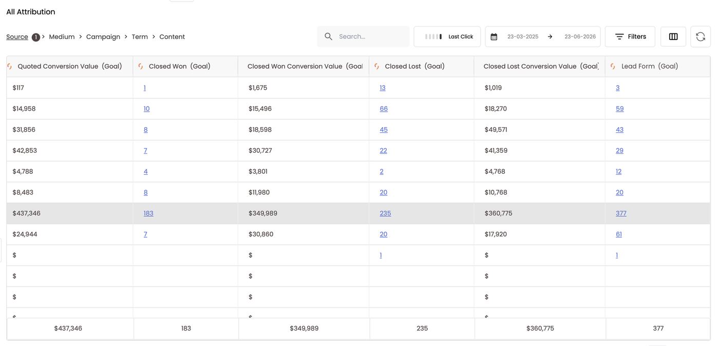Open Closed Won link 4
Screen dimensions: 719x346
coord(146,172)
